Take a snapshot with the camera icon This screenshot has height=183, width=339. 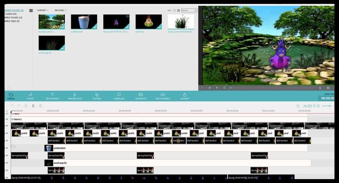click(x=328, y=88)
